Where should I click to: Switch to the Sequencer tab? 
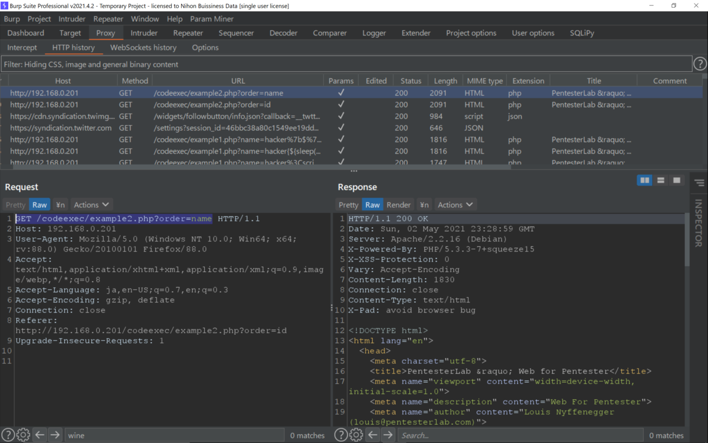[x=236, y=33]
